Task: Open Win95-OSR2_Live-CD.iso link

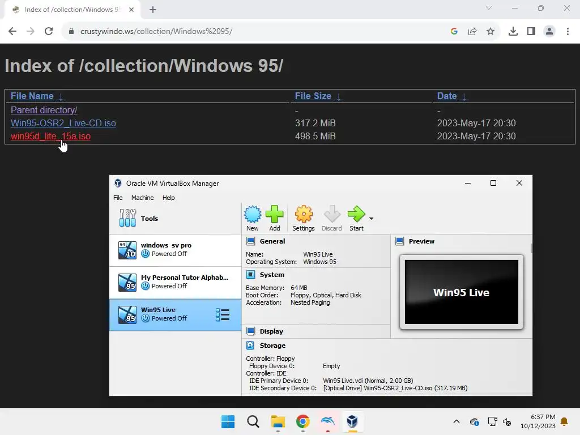Action: (x=63, y=123)
